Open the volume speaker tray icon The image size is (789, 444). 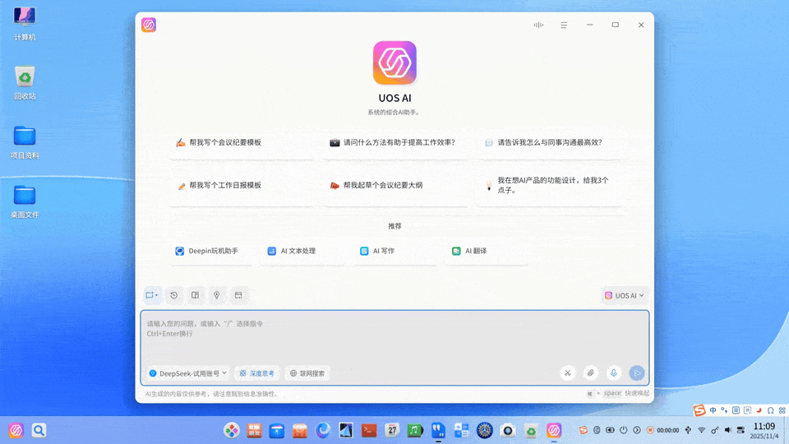(x=728, y=430)
